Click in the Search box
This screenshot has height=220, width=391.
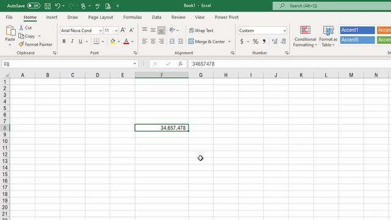coord(332,5)
